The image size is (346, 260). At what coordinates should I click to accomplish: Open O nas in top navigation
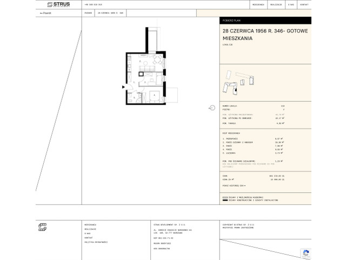click(291, 4)
